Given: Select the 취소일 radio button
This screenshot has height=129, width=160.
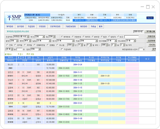Looking at the screenshot, I should (57, 45).
